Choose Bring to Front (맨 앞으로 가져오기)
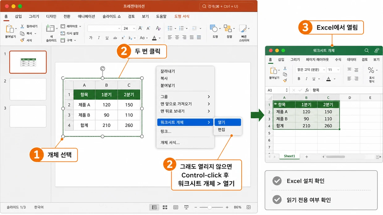The height and width of the screenshot is (215, 383). click(185, 104)
